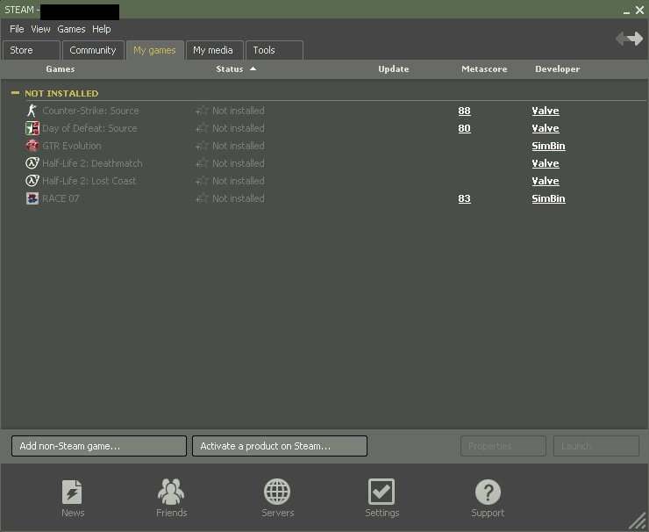
Task: Open the News icon in bottom bar
Action: tap(73, 492)
